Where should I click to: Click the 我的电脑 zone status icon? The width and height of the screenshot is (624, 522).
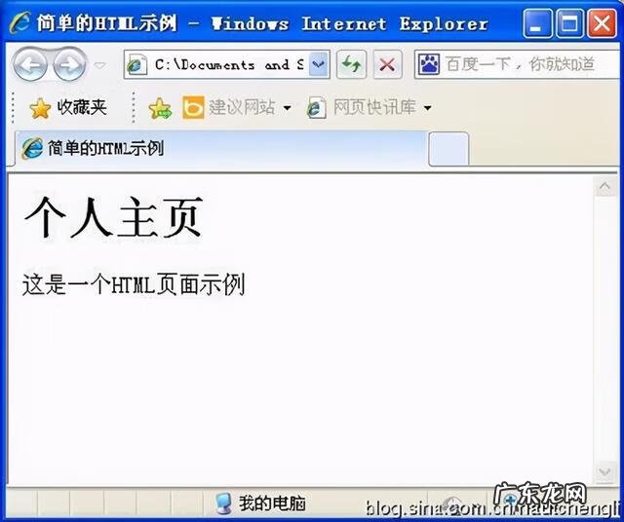pyautogui.click(x=223, y=503)
